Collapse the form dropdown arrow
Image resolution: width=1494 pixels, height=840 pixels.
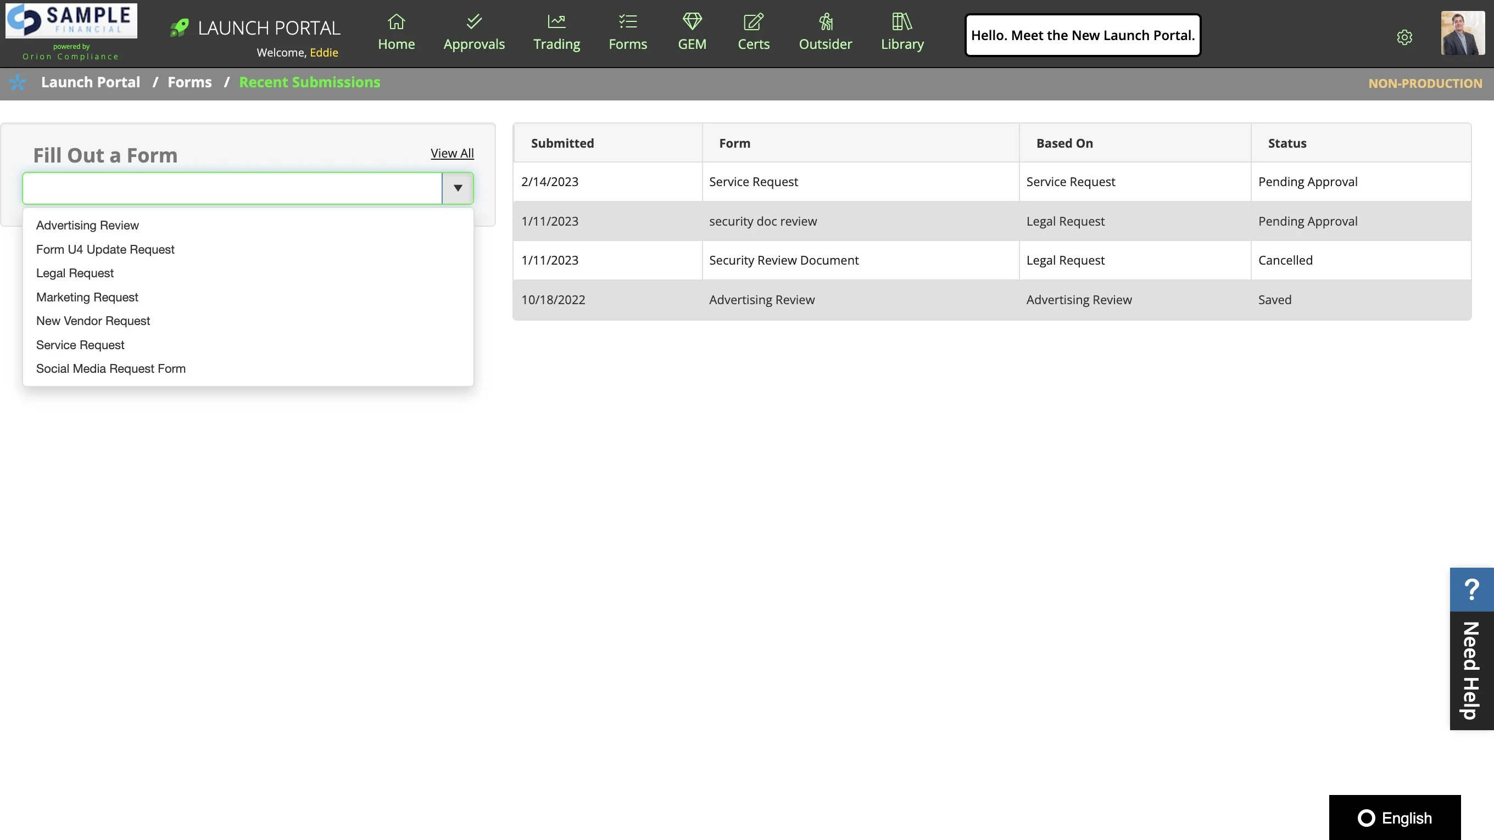pyautogui.click(x=458, y=188)
